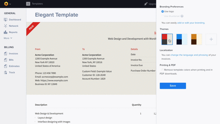
Task: Open the add or edit your branding link
Action: point(191,23)
